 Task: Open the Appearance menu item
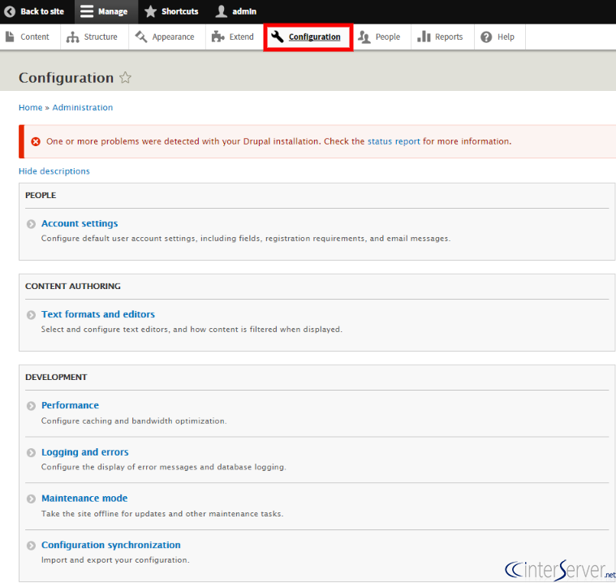pos(167,37)
